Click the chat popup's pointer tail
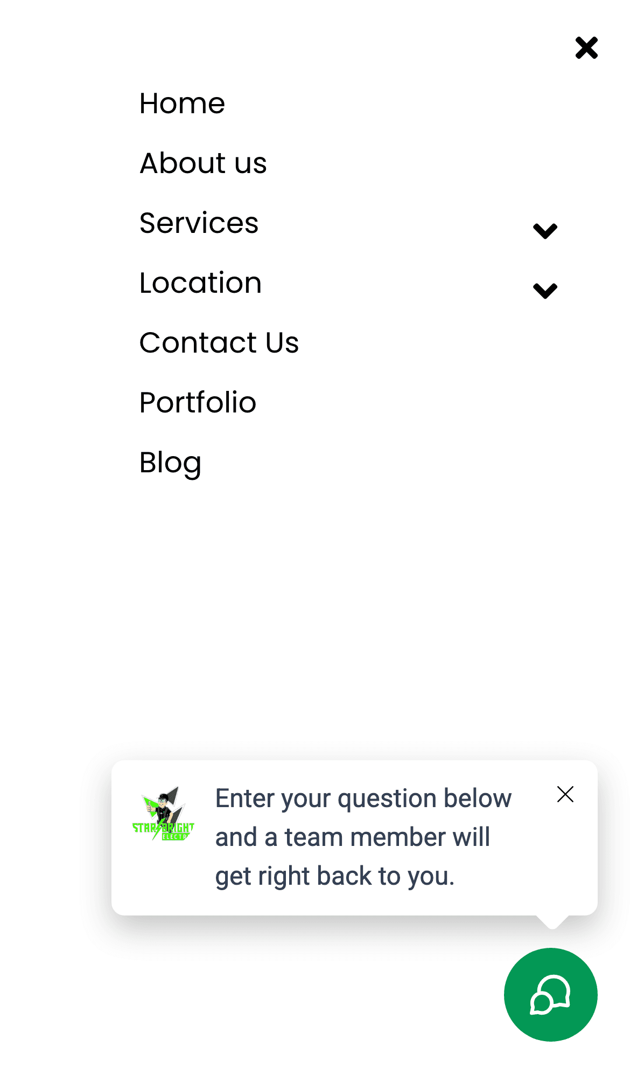Image resolution: width=630 pixels, height=1074 pixels. coord(551,921)
